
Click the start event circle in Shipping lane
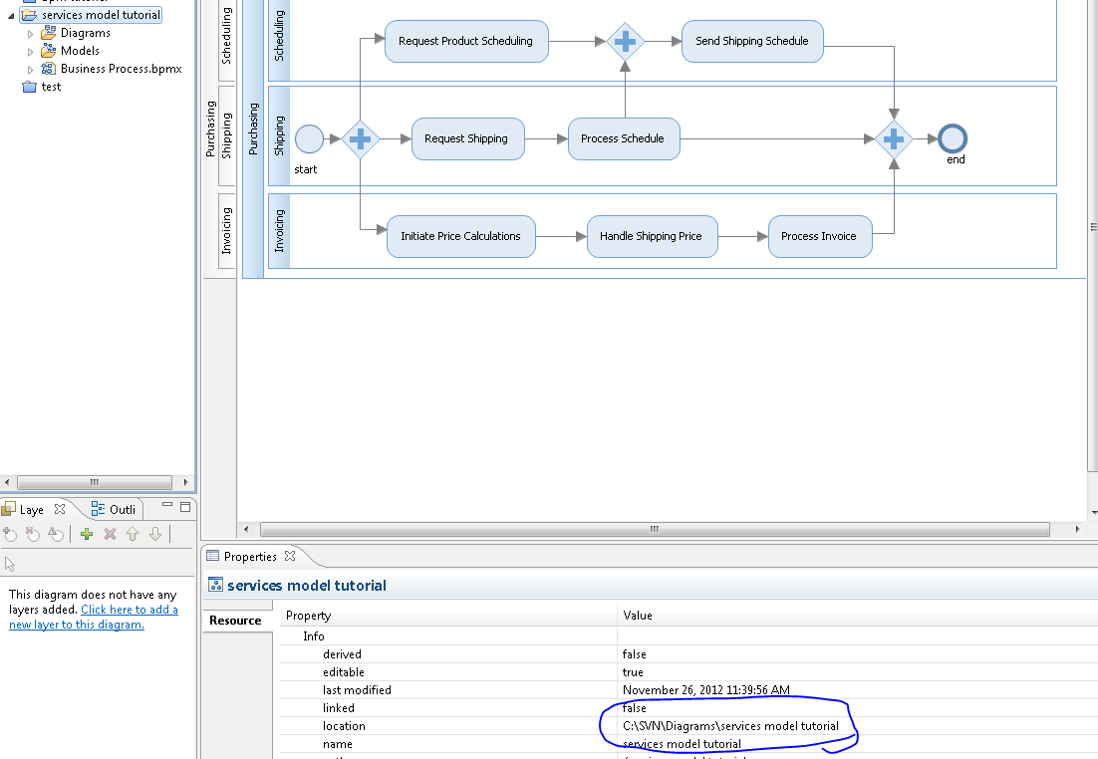point(309,138)
